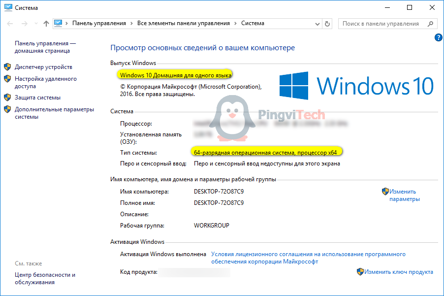Click the search magnifier icon
This screenshot has width=444, height=296.
(430, 24)
